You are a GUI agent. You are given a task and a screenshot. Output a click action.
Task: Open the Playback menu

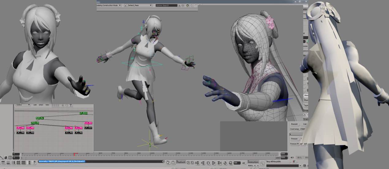(181, 162)
